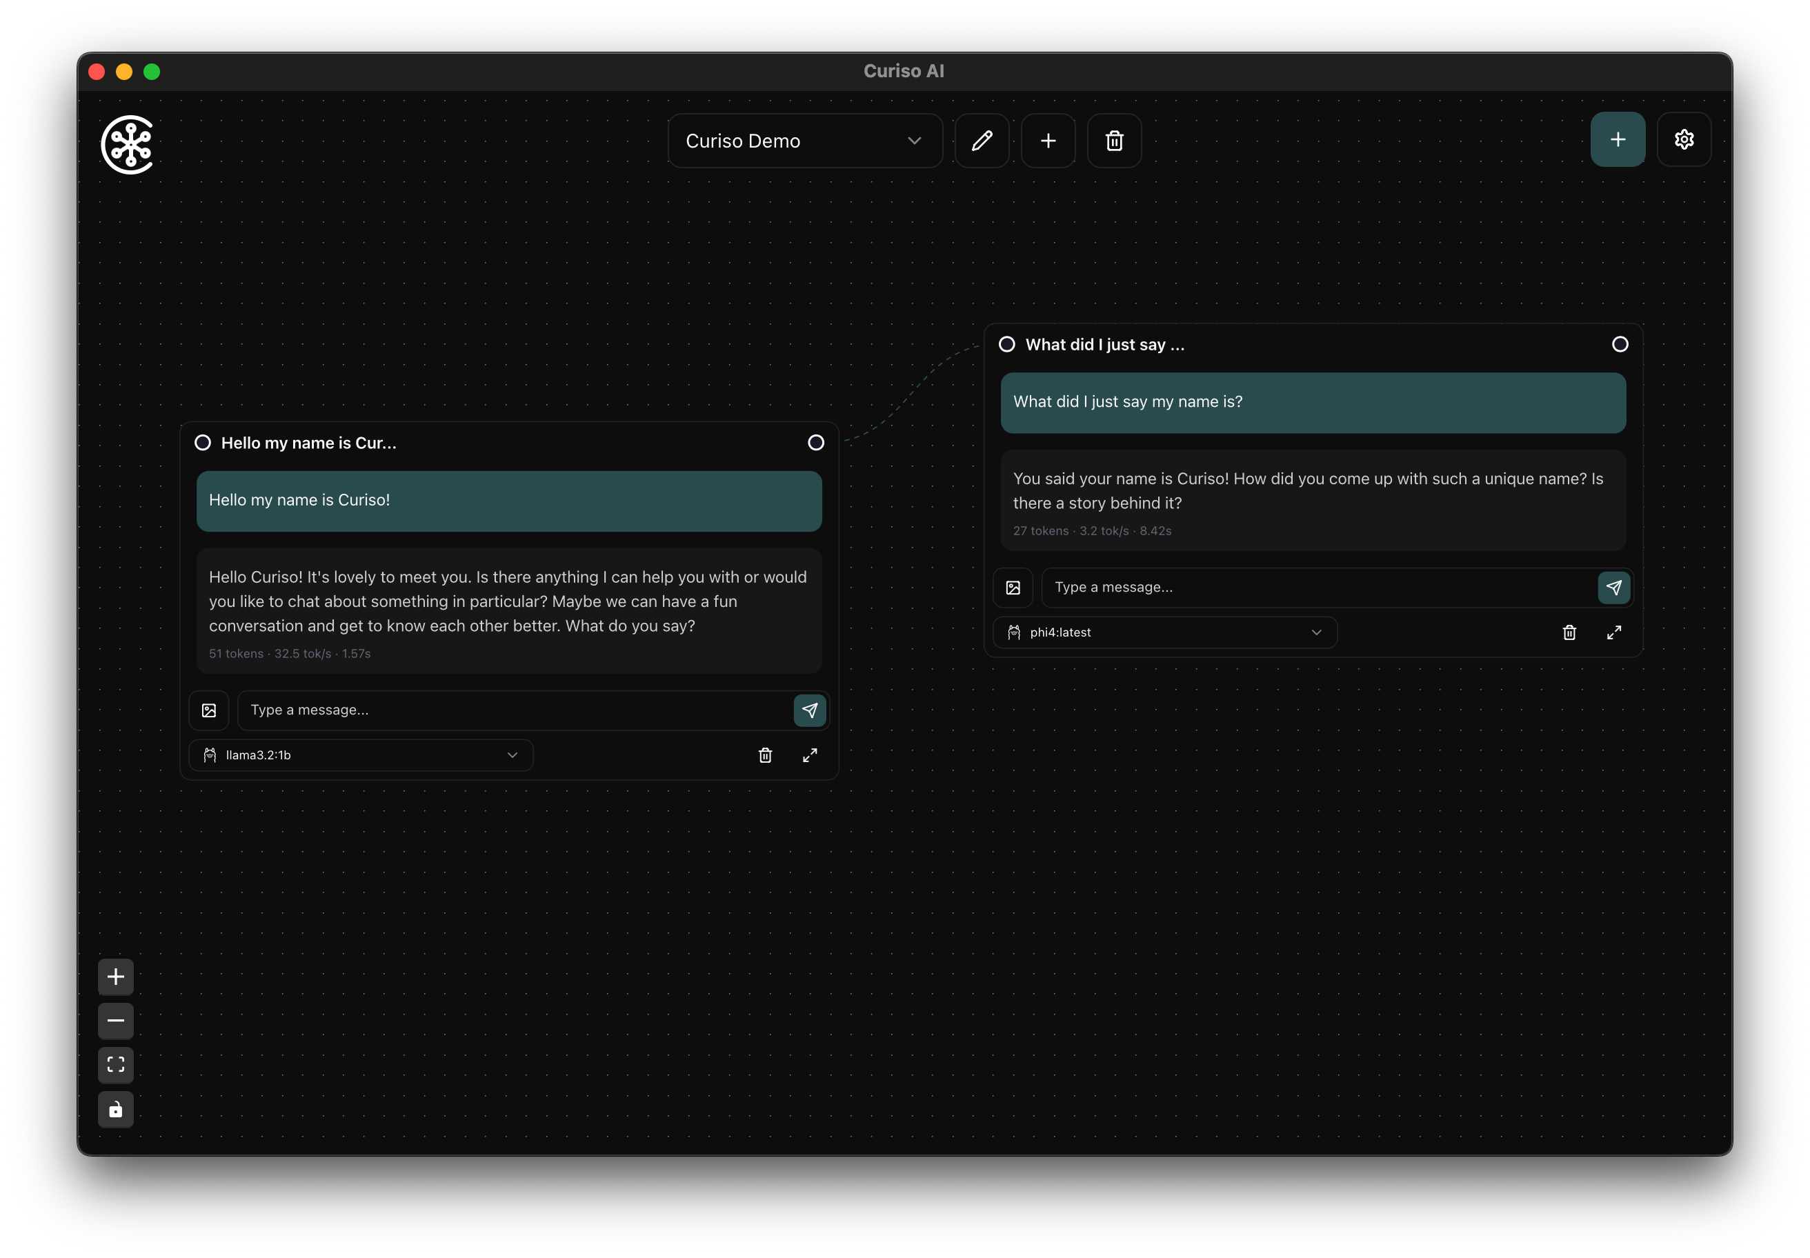Toggle the canvas lock control
1810x1258 pixels.
tap(116, 1110)
